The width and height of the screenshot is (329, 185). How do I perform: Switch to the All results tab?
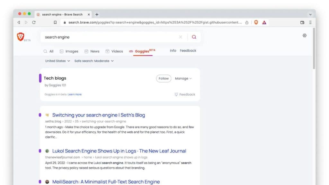49,51
